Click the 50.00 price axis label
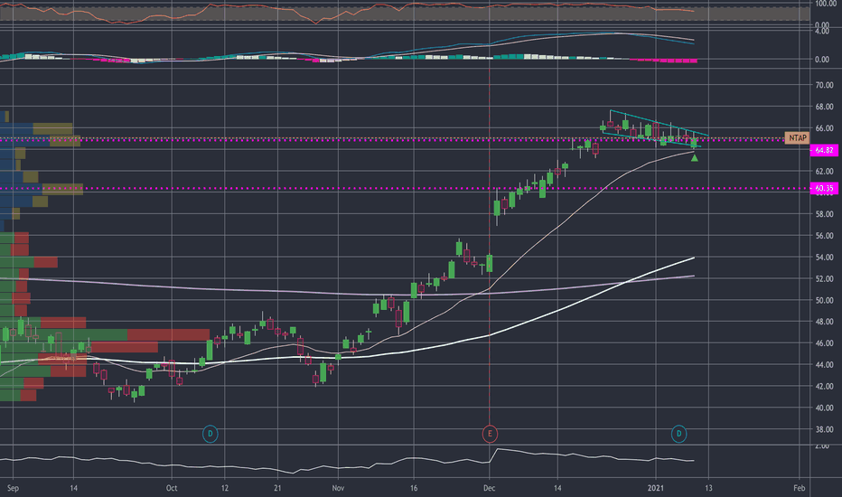842x497 pixels. pyautogui.click(x=824, y=300)
